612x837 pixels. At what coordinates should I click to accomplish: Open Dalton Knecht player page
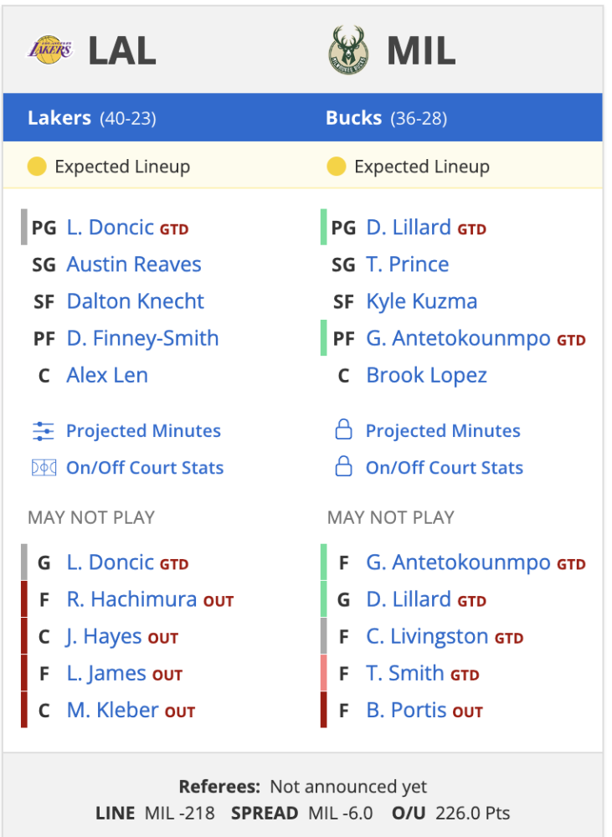(x=135, y=301)
